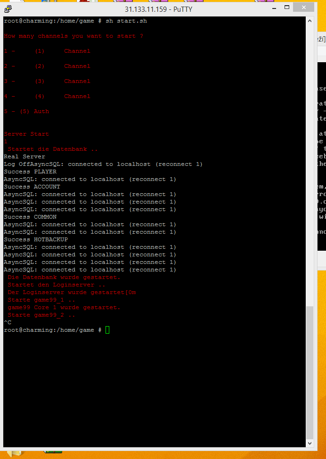The image size is (326, 459).
Task: Click the 'Starte game99_2 ..' line
Action: pos(41,315)
